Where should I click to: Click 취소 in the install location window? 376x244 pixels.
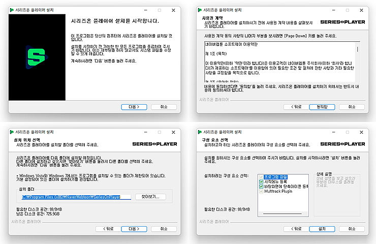(x=164, y=229)
